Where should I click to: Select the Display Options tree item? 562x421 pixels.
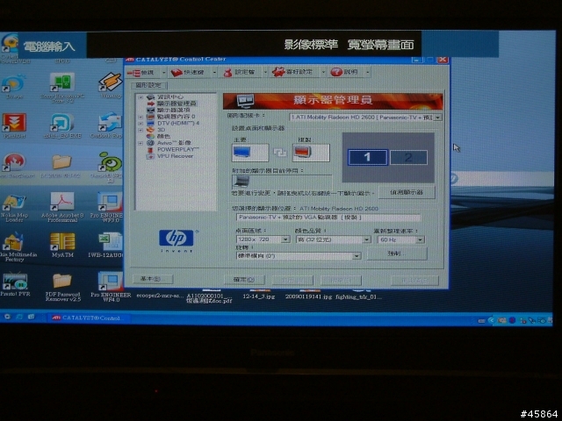pos(173,110)
